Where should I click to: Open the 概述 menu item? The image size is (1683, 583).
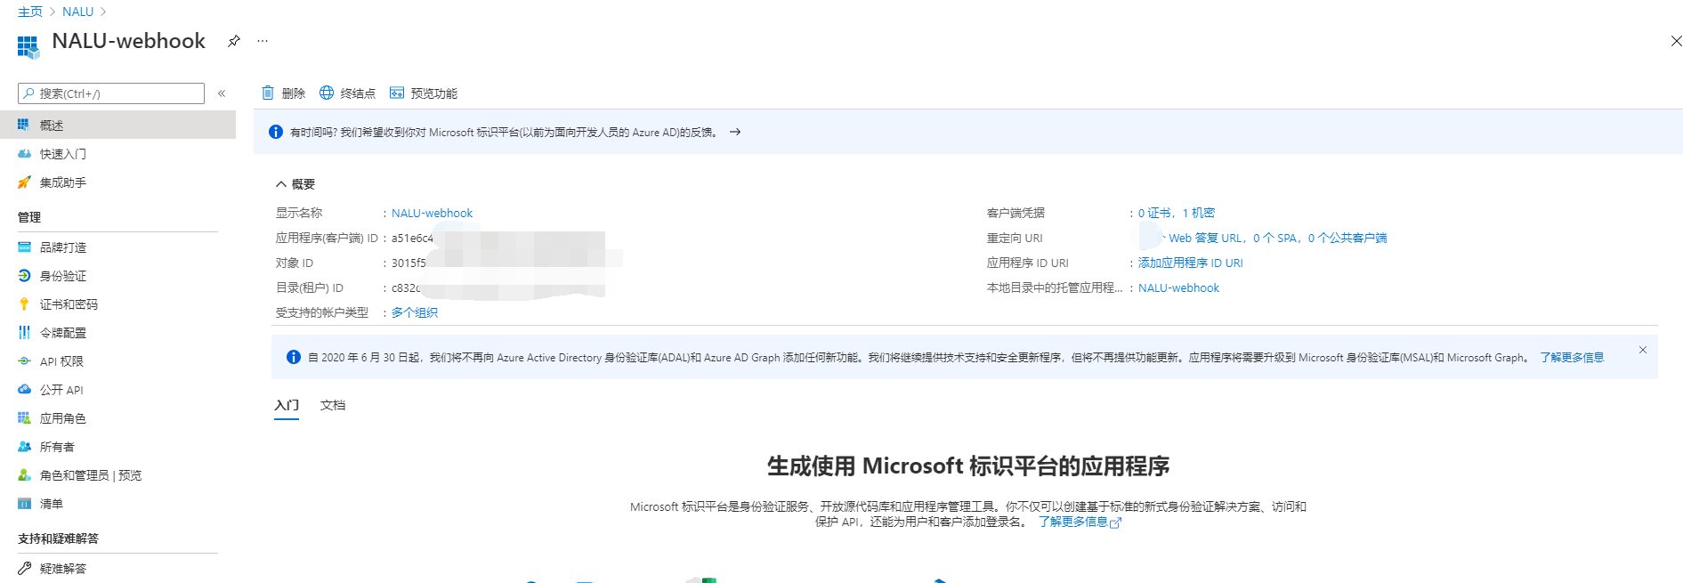point(117,125)
